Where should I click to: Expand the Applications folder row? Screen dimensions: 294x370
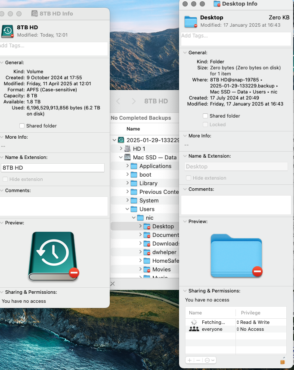tap(127, 166)
